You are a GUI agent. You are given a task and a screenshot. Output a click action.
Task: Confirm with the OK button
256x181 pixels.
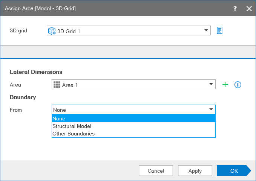coord(234,171)
